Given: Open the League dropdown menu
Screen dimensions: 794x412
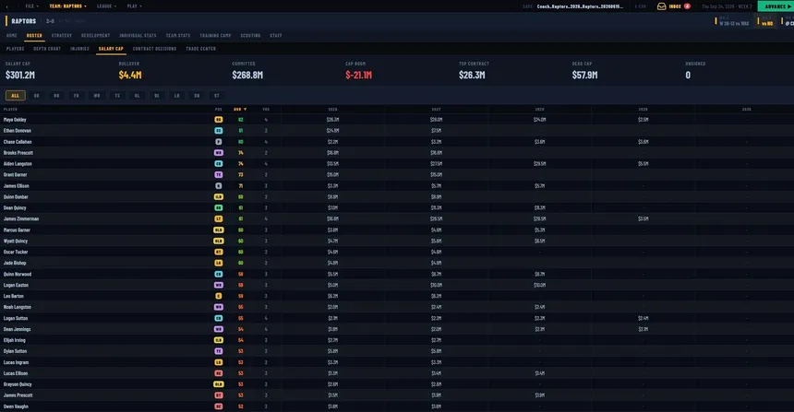Looking at the screenshot, I should point(106,6).
